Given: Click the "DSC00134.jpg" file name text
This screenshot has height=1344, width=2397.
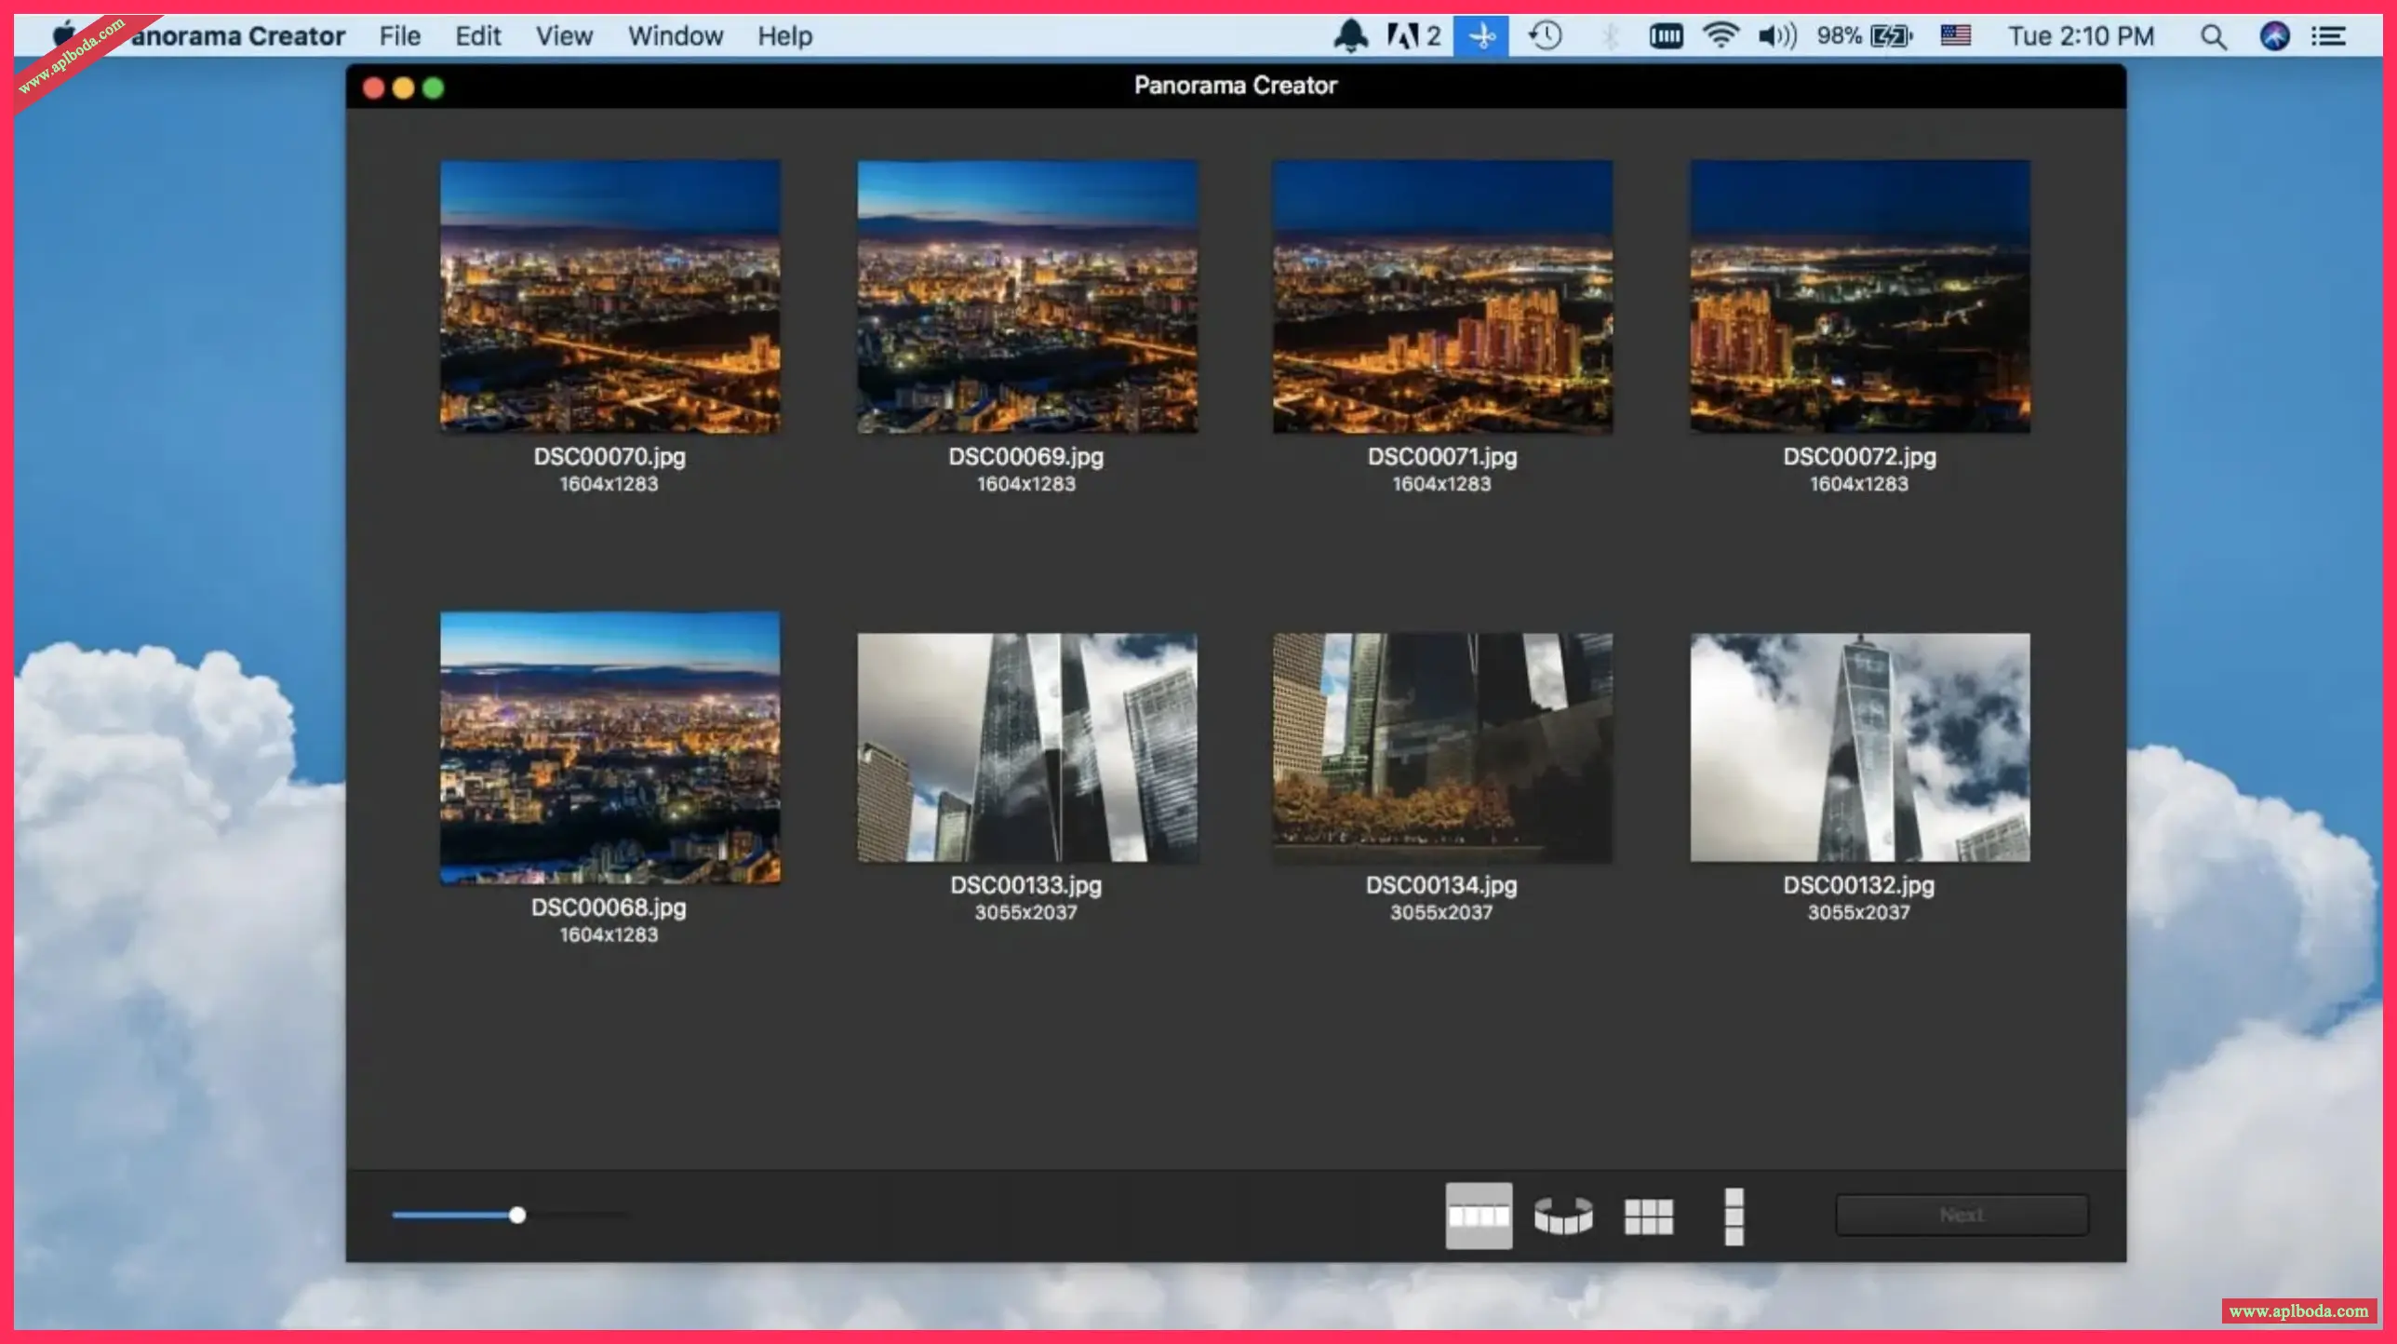Looking at the screenshot, I should (x=1442, y=885).
